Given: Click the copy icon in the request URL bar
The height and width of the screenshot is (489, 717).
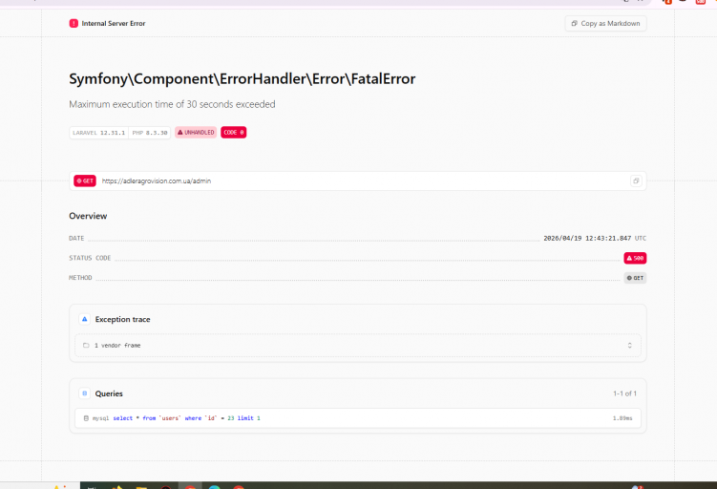Looking at the screenshot, I should pos(636,181).
